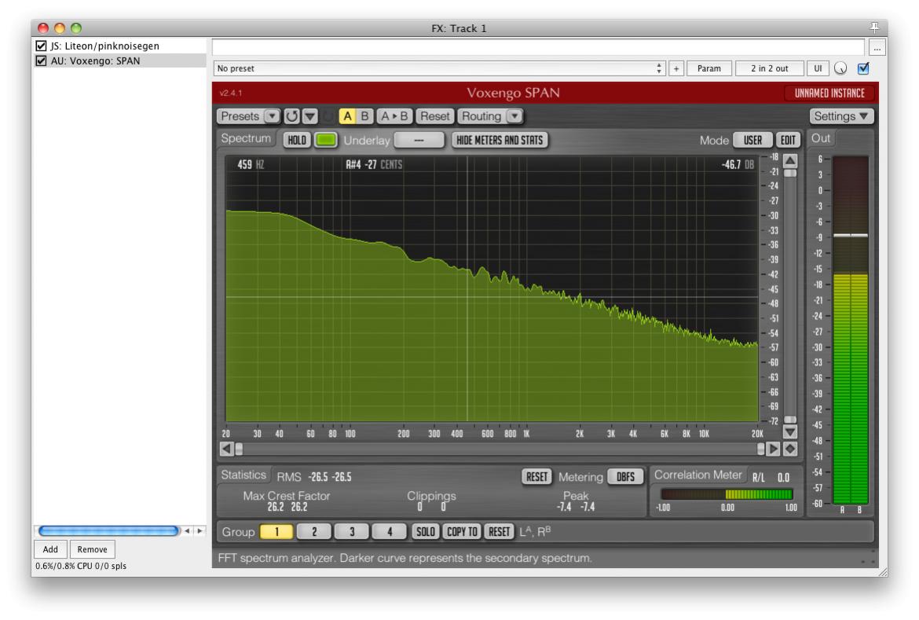Open the undo history down arrow
Image resolution: width=919 pixels, height=620 pixels.
pyautogui.click(x=310, y=116)
